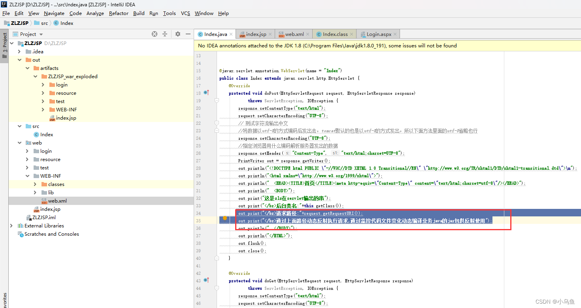Switch to the Index.class editor tab

(335, 34)
